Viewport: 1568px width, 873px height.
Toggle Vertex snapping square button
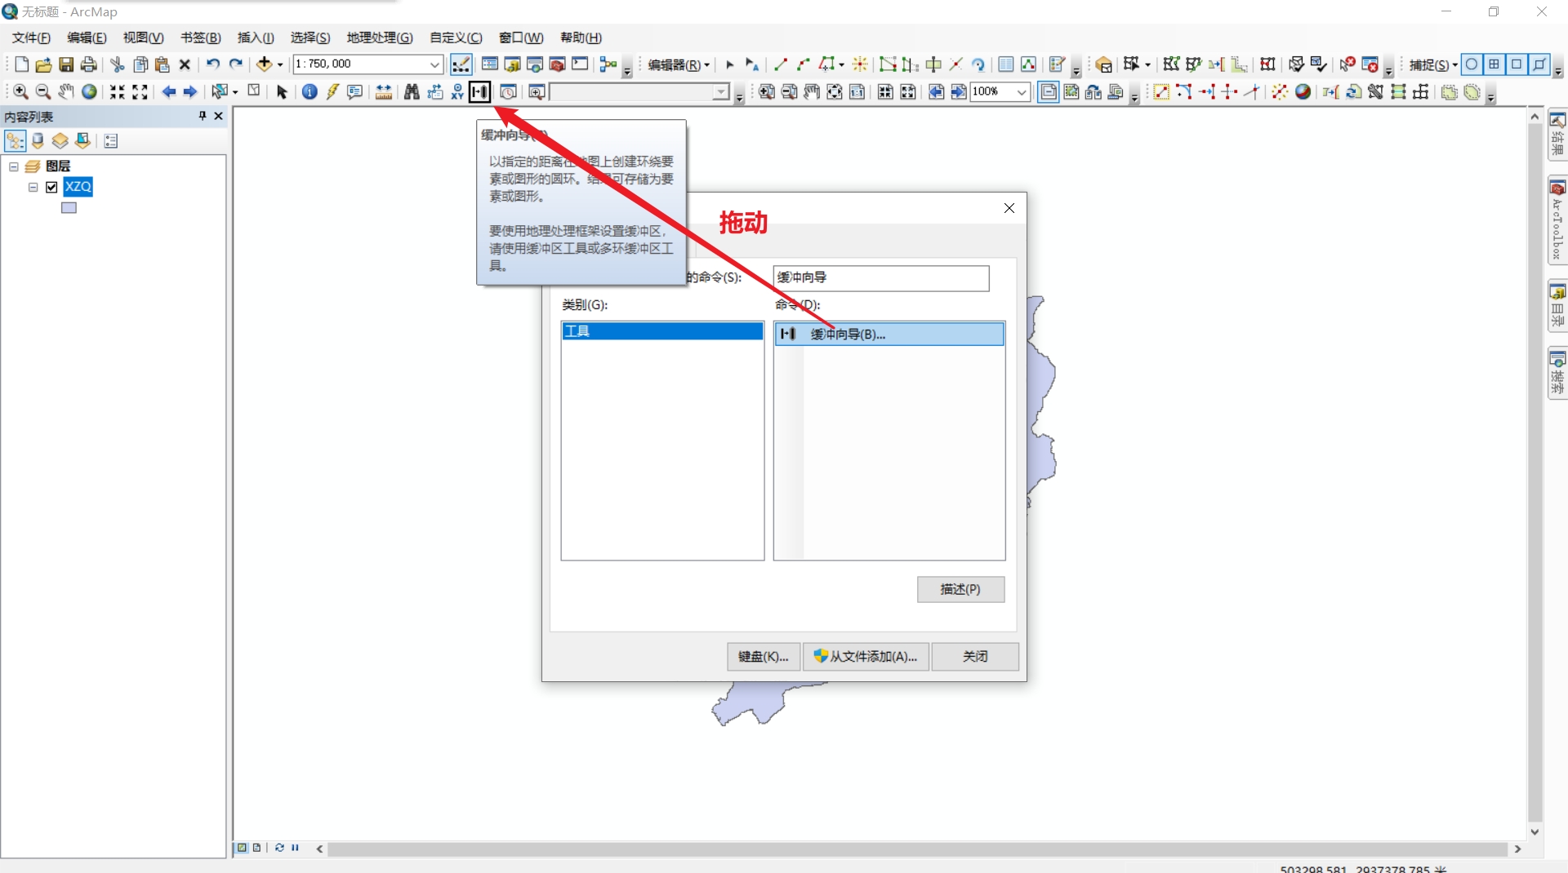pos(1517,64)
